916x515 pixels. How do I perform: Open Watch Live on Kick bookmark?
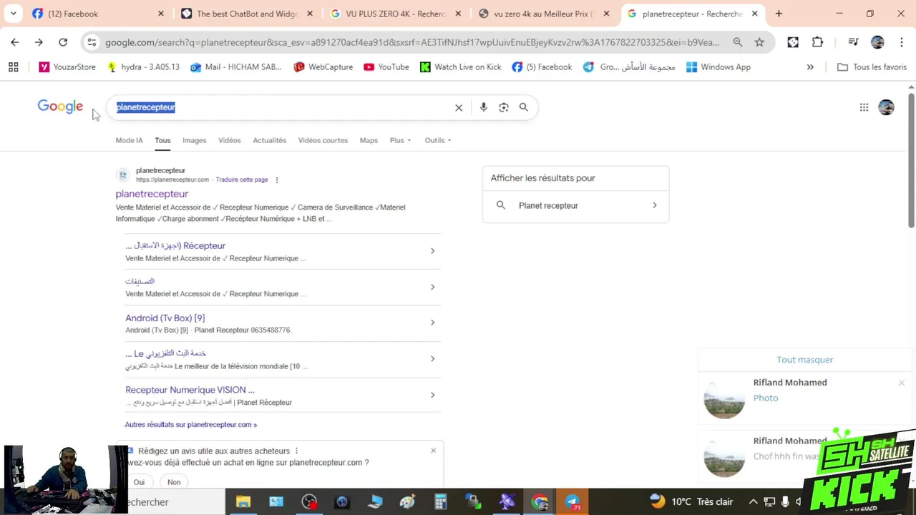[460, 67]
